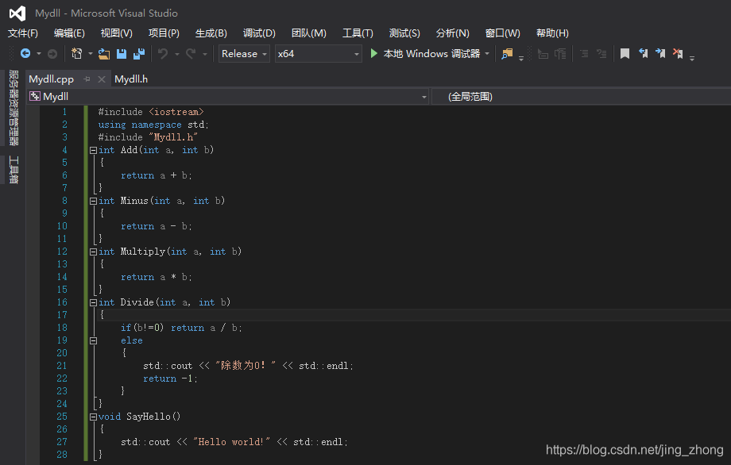
Task: Open the Undo history dropdown arrow
Action: pyautogui.click(x=177, y=54)
